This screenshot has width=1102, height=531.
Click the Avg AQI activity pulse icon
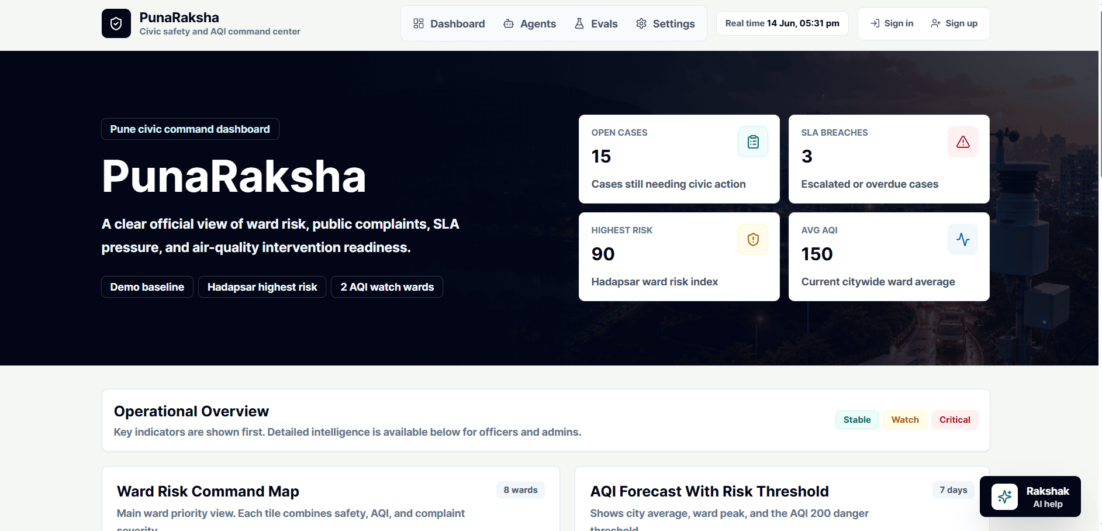[963, 239]
